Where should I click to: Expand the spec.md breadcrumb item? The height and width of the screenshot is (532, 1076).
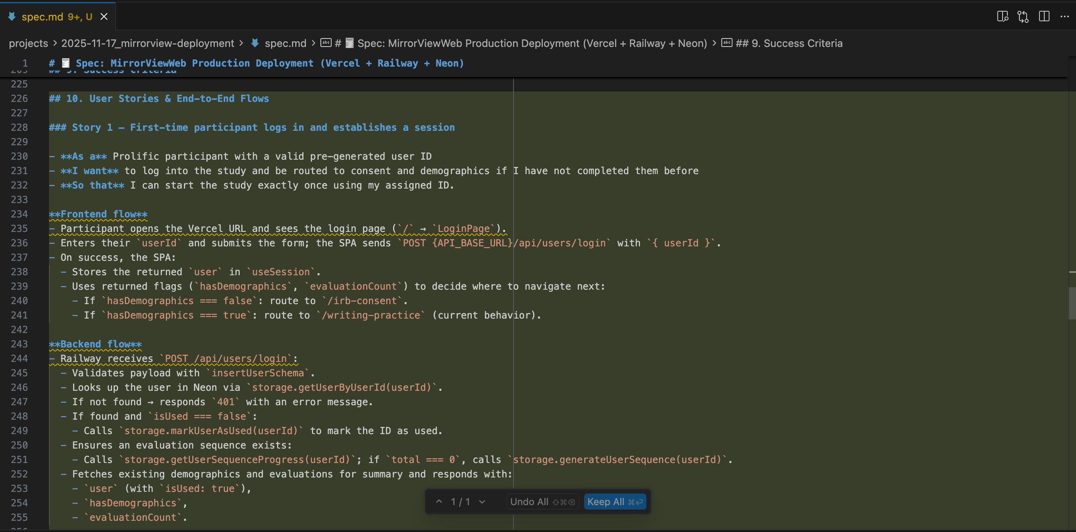(x=285, y=43)
